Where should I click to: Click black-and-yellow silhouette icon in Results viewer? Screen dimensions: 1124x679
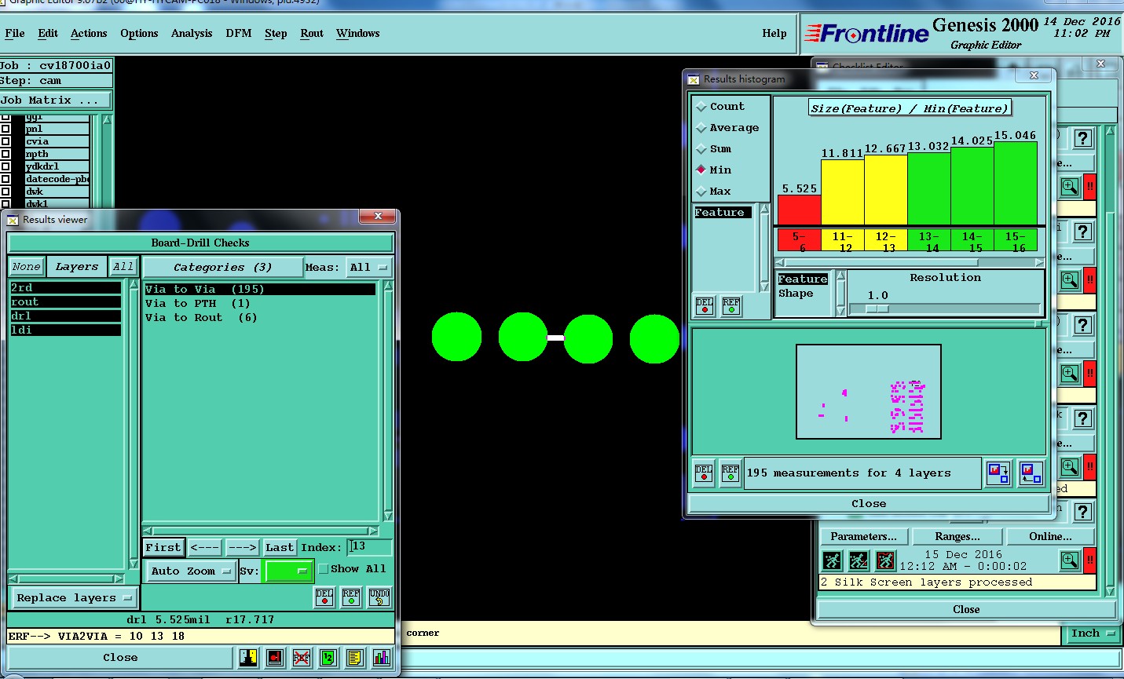pyautogui.click(x=248, y=658)
